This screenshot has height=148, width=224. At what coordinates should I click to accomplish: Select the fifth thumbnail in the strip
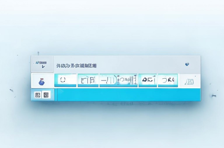[x=168, y=80]
